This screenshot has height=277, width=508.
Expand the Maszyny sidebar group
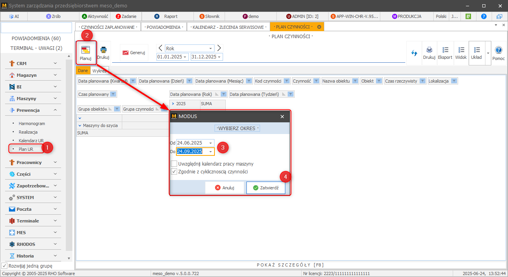coord(33,99)
